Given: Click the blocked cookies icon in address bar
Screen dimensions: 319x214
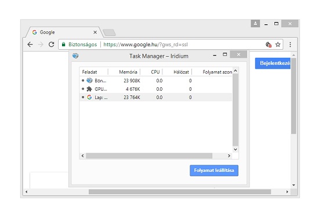Looking at the screenshot, I should tap(269, 45).
